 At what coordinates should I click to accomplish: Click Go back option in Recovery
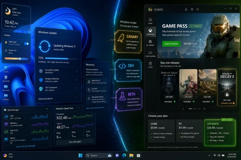[97, 90]
